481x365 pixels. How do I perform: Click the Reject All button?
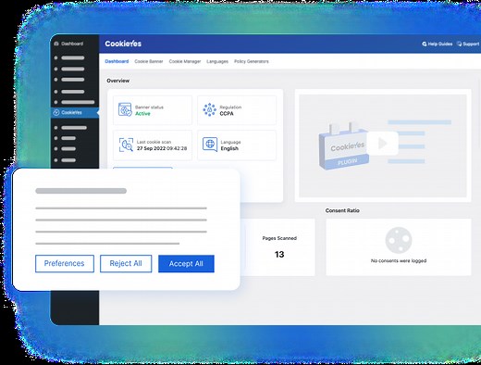pos(126,263)
